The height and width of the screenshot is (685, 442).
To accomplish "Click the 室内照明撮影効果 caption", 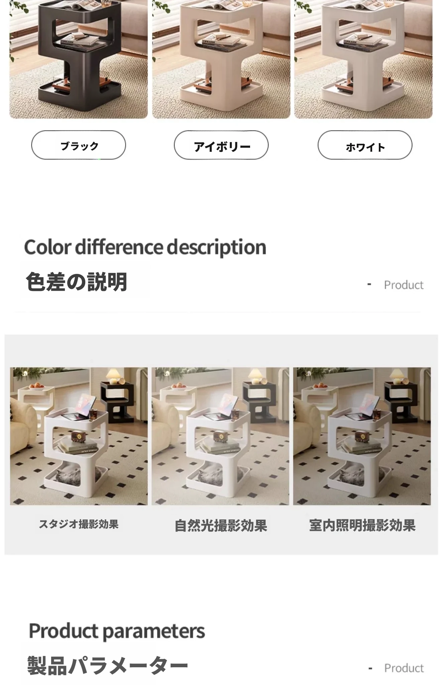I will [362, 525].
